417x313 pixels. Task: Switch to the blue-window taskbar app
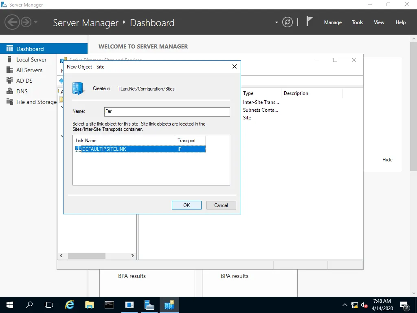129,305
